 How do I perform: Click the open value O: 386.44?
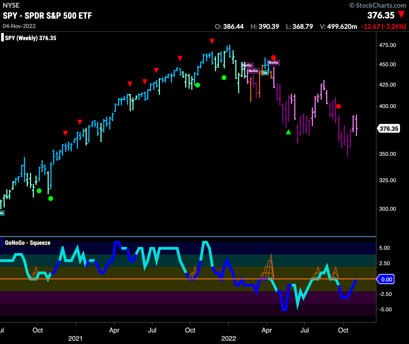coord(229,27)
